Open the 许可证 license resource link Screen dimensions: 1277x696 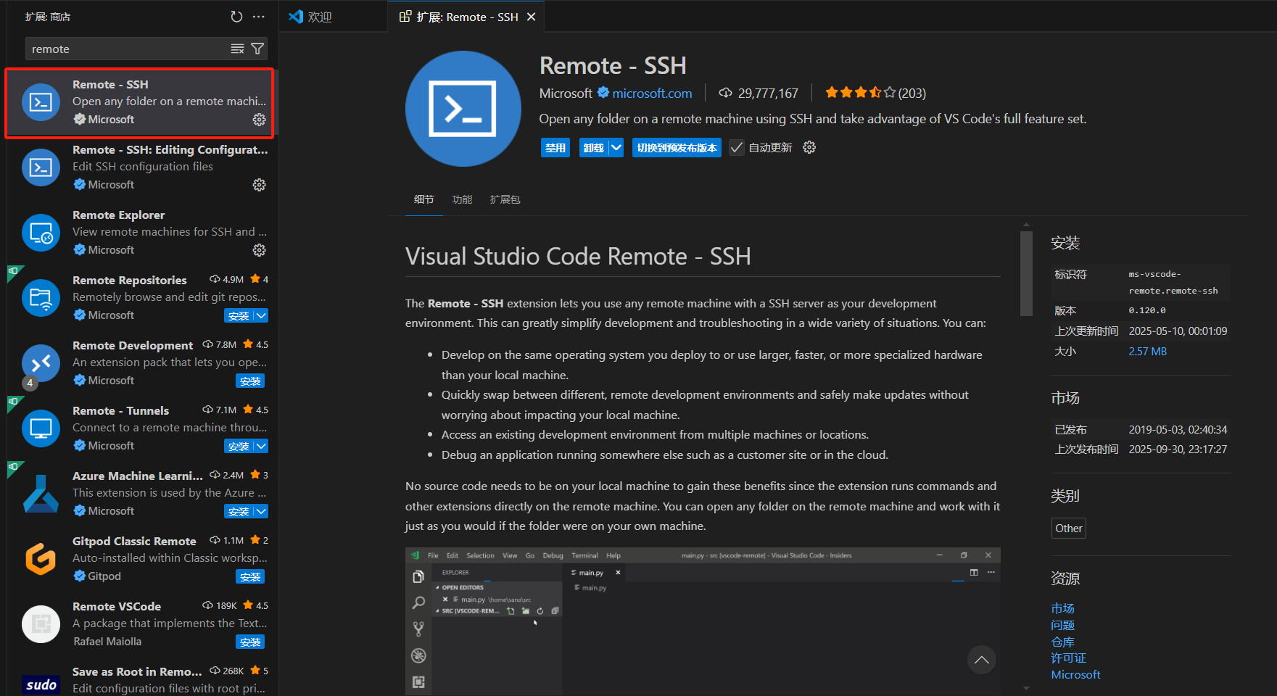(1068, 658)
